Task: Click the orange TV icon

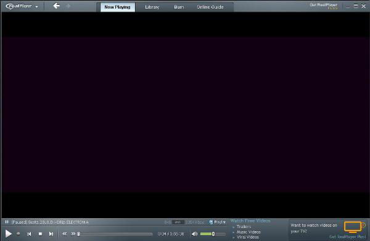Action: 354,227
